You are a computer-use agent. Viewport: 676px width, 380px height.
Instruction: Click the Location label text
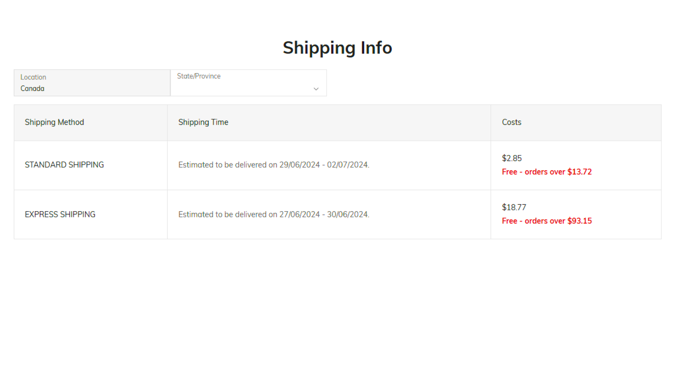click(x=33, y=77)
